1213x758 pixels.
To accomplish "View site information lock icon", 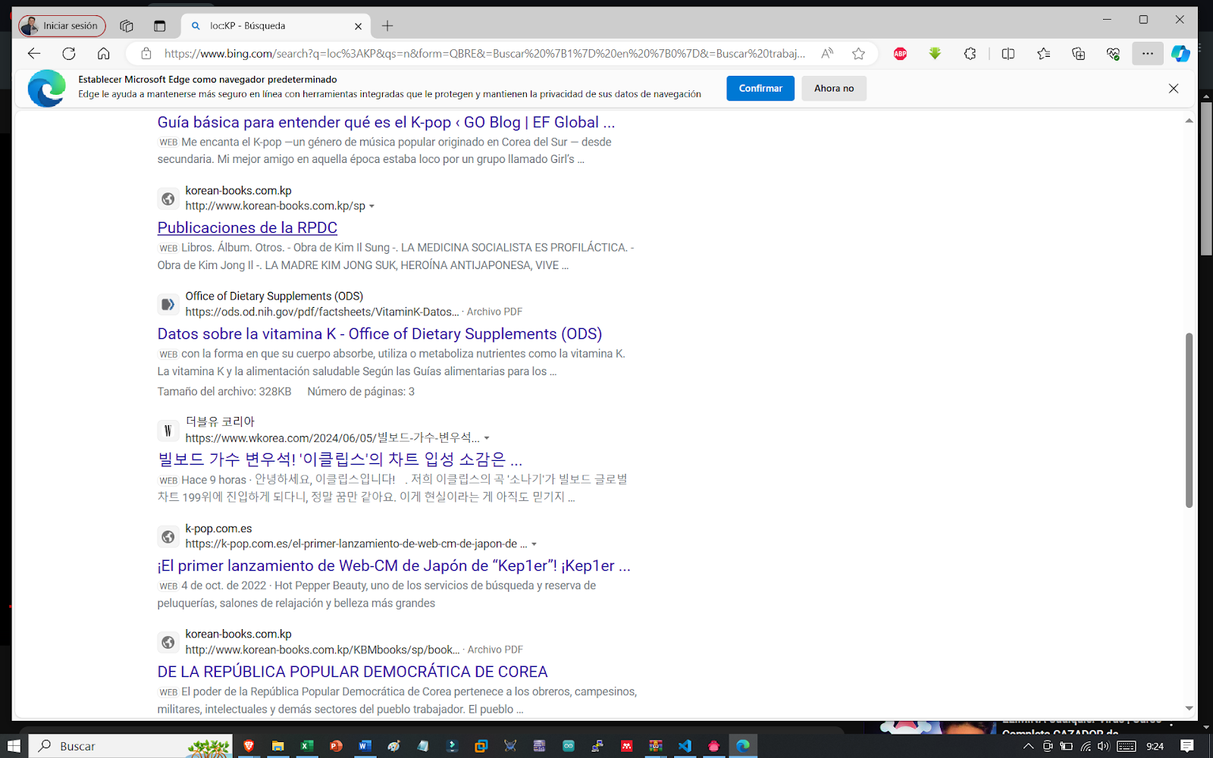I will tap(146, 53).
